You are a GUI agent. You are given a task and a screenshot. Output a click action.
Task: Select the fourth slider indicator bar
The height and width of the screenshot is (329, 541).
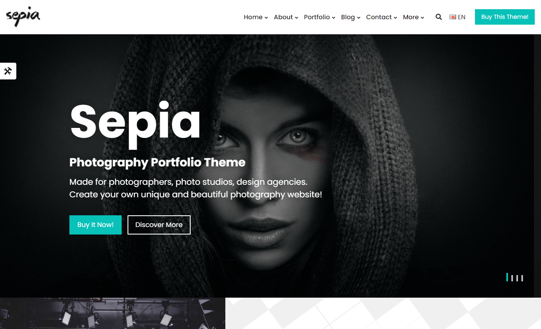click(522, 278)
